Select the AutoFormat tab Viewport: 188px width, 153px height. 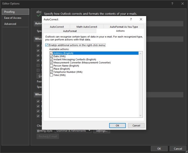coord(70,31)
